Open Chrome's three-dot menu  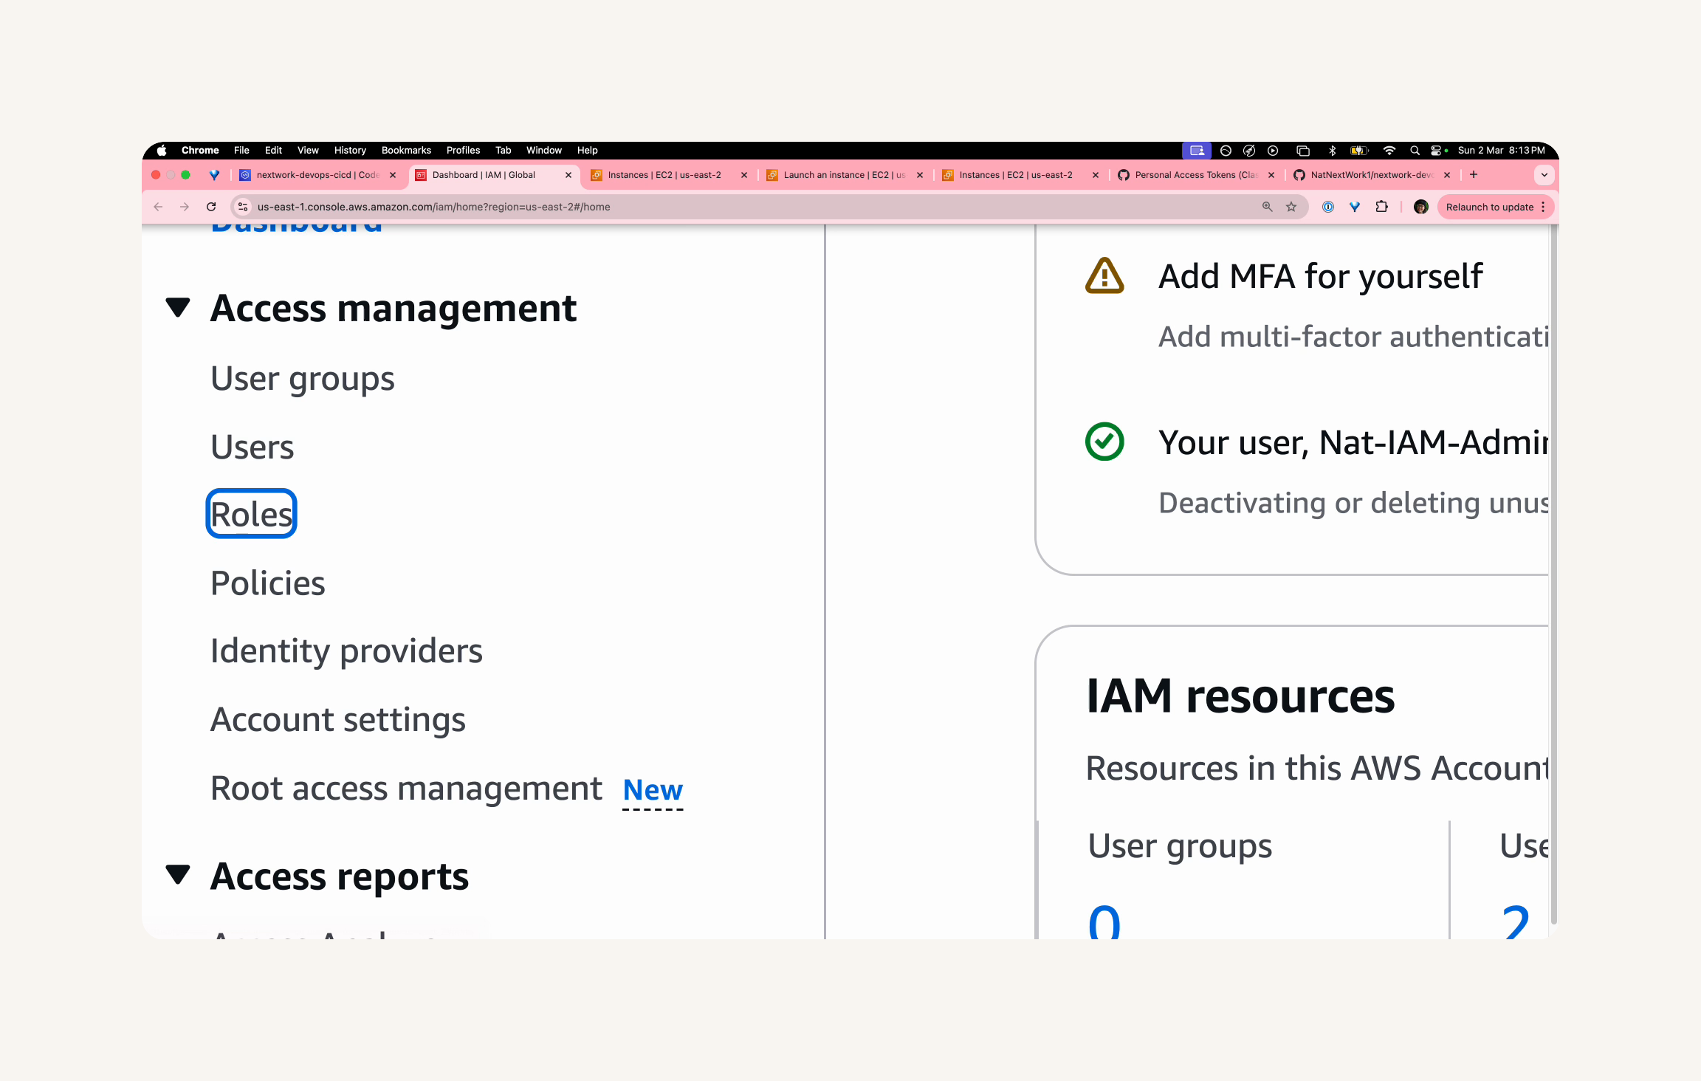1544,207
